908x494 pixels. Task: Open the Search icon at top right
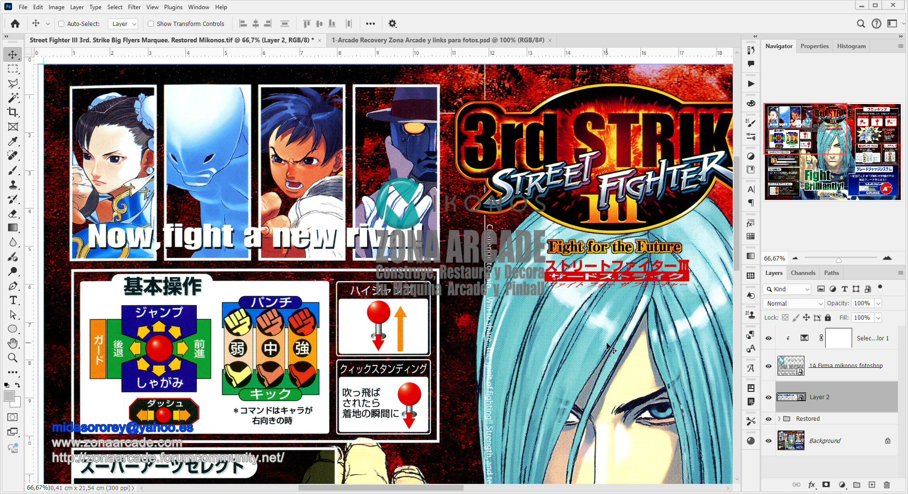[x=861, y=24]
